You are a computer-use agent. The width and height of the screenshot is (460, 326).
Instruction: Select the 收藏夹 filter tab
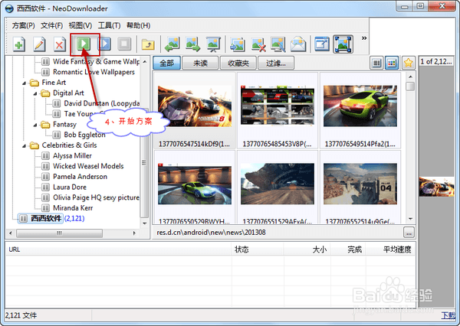(x=238, y=63)
